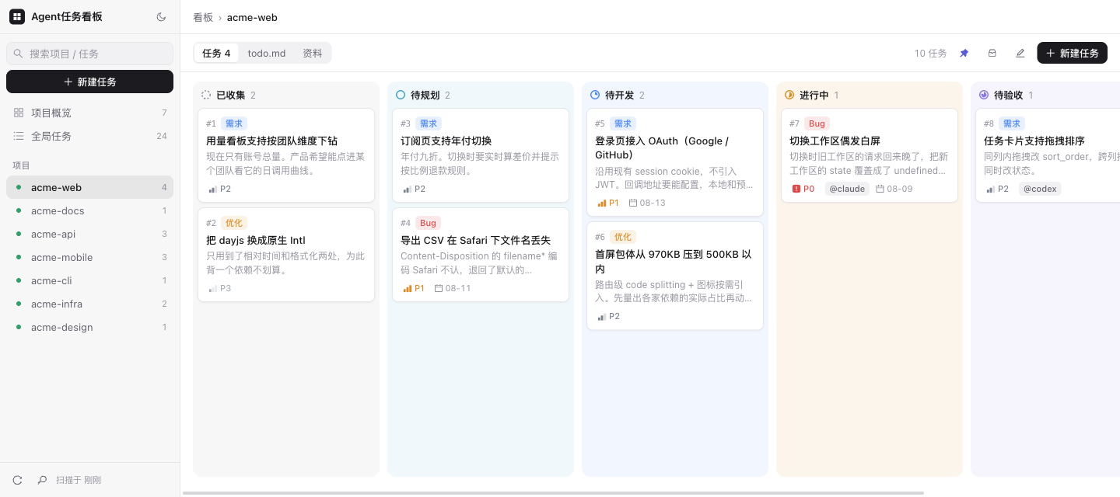Click the P3 priority icon on task #2
The image size is (1120, 497).
(212, 288)
